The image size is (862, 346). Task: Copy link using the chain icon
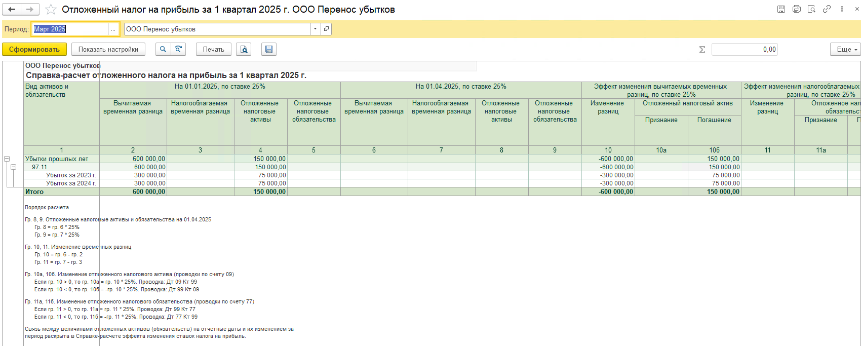[x=827, y=9]
